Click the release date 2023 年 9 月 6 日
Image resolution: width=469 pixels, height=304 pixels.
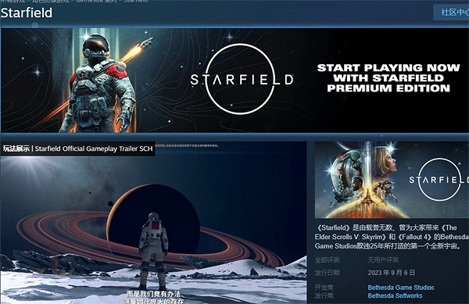pos(392,273)
